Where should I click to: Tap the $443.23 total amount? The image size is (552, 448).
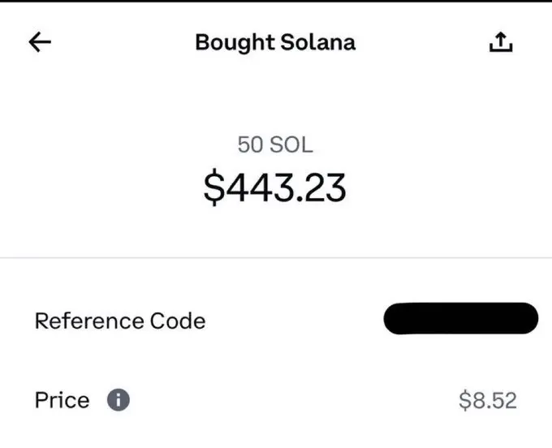[x=275, y=188]
